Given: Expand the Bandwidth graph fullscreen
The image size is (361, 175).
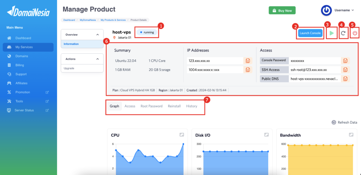Looking at the screenshot, I should pos(351,135).
